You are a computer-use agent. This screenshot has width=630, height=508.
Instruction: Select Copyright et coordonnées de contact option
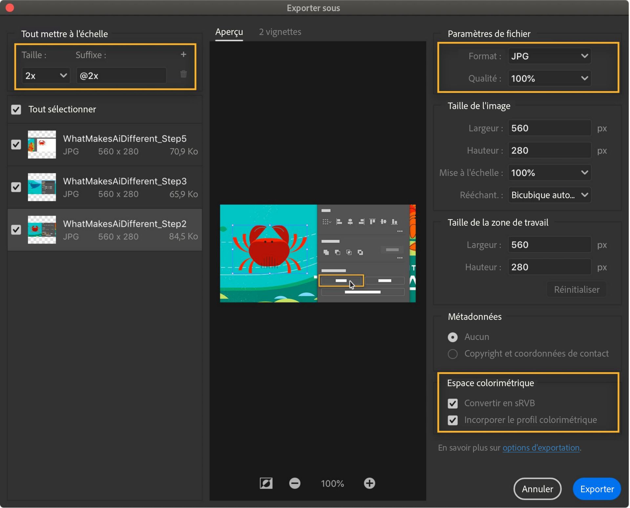click(452, 354)
